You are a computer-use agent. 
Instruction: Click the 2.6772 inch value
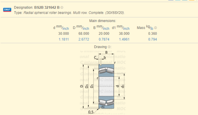point(84,39)
